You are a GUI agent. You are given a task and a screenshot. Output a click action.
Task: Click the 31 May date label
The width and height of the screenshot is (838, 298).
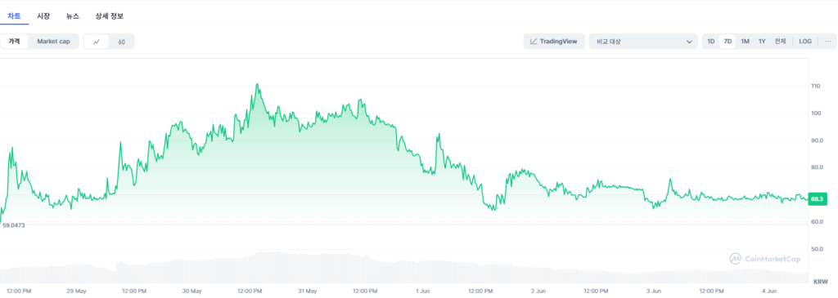point(308,291)
